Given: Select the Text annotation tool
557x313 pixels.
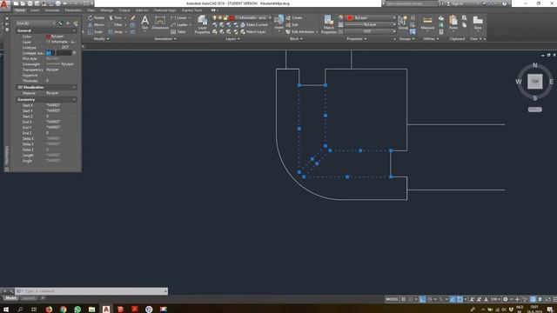Looking at the screenshot, I should tap(145, 23).
